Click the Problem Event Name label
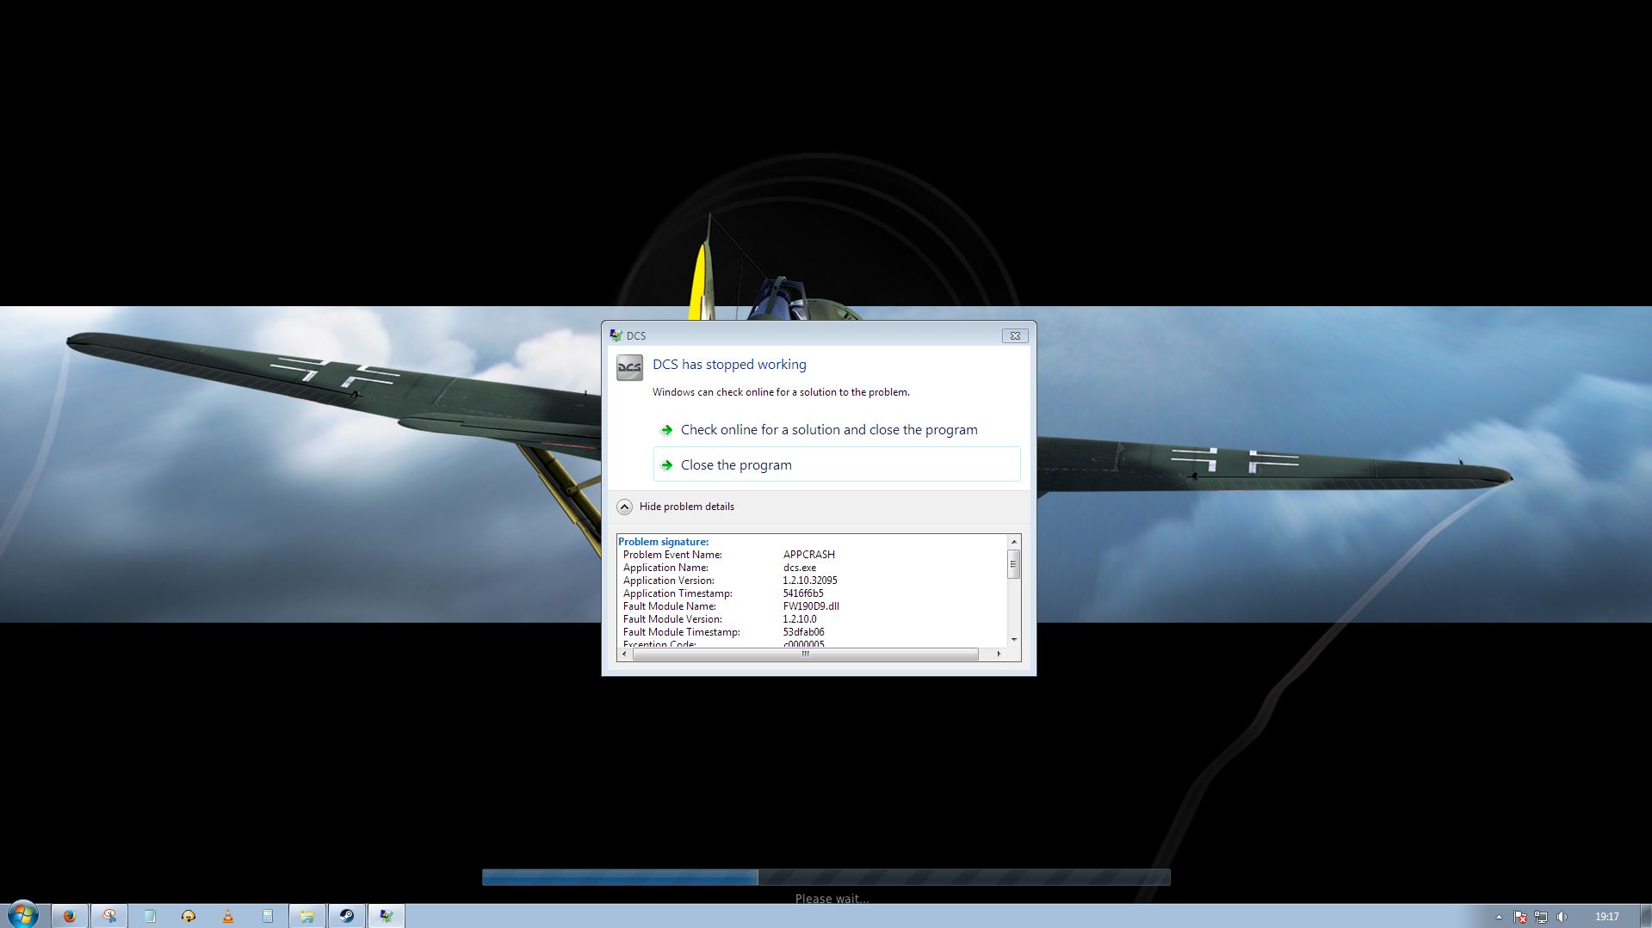Screen dimensions: 1652x928 (672, 555)
